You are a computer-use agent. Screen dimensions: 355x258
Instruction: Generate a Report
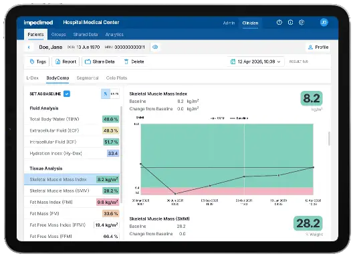66,61
